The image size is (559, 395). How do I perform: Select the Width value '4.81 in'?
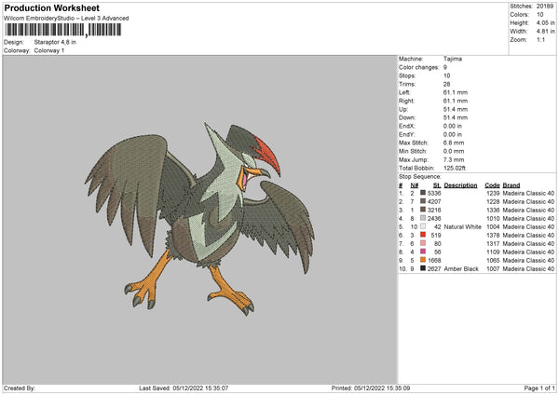point(545,32)
